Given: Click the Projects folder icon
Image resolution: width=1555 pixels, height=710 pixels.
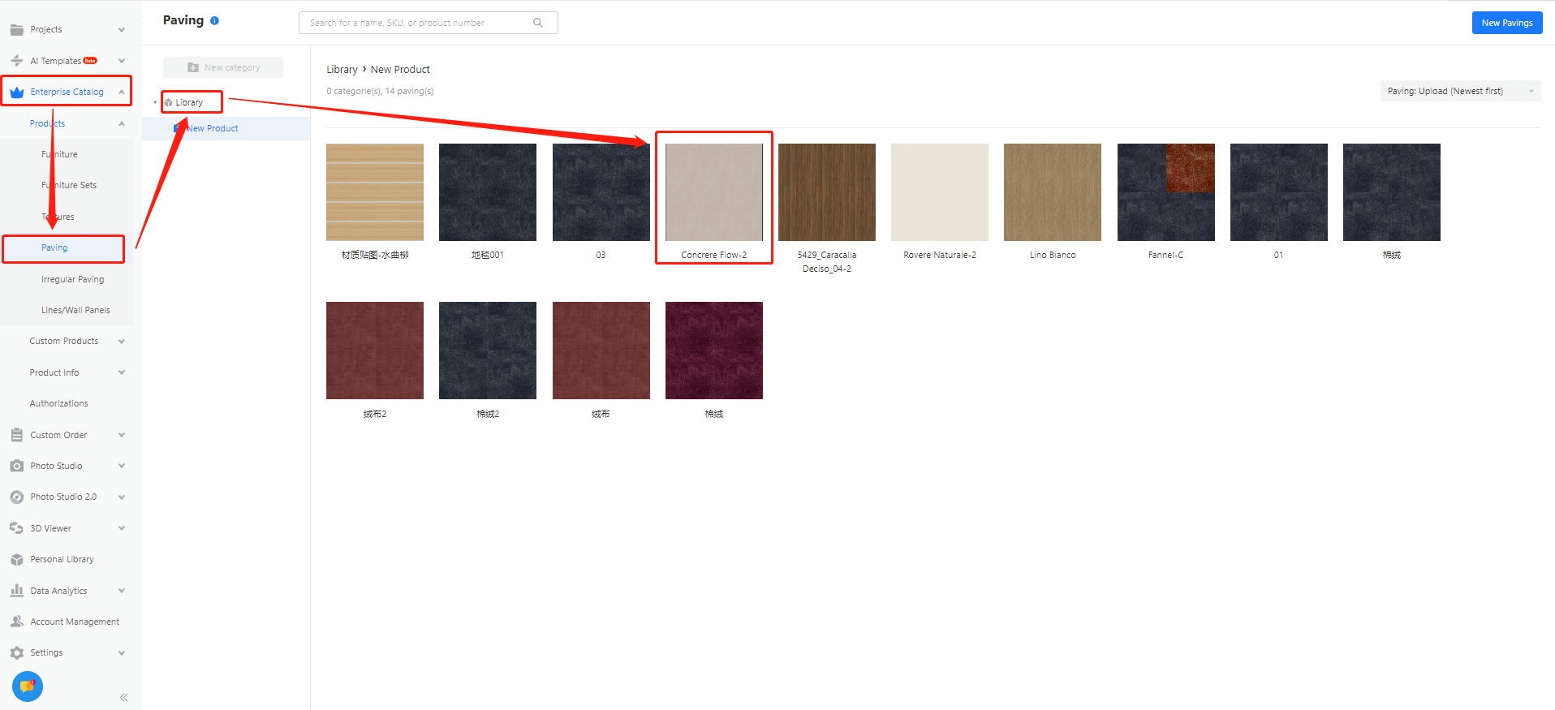Looking at the screenshot, I should click(x=16, y=30).
